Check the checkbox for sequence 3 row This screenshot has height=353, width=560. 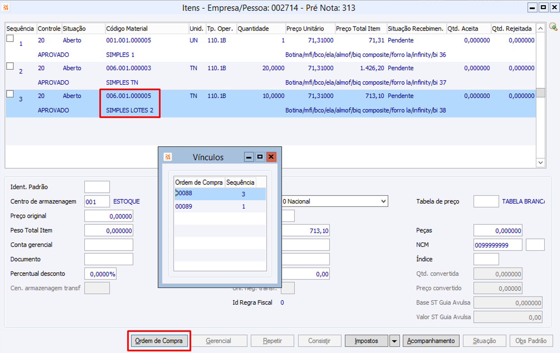pos(10,94)
